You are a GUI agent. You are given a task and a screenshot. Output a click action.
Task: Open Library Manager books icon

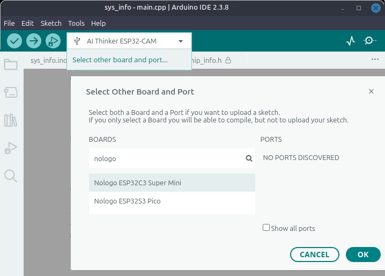coord(11,120)
